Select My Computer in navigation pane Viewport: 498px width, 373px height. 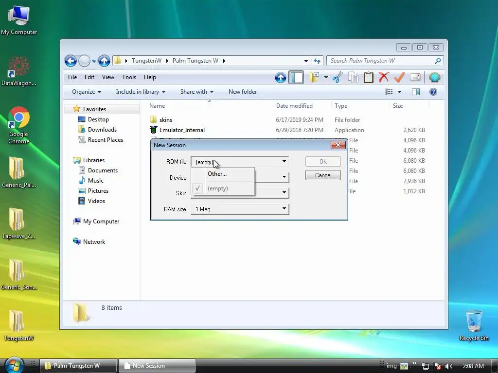coord(101,221)
